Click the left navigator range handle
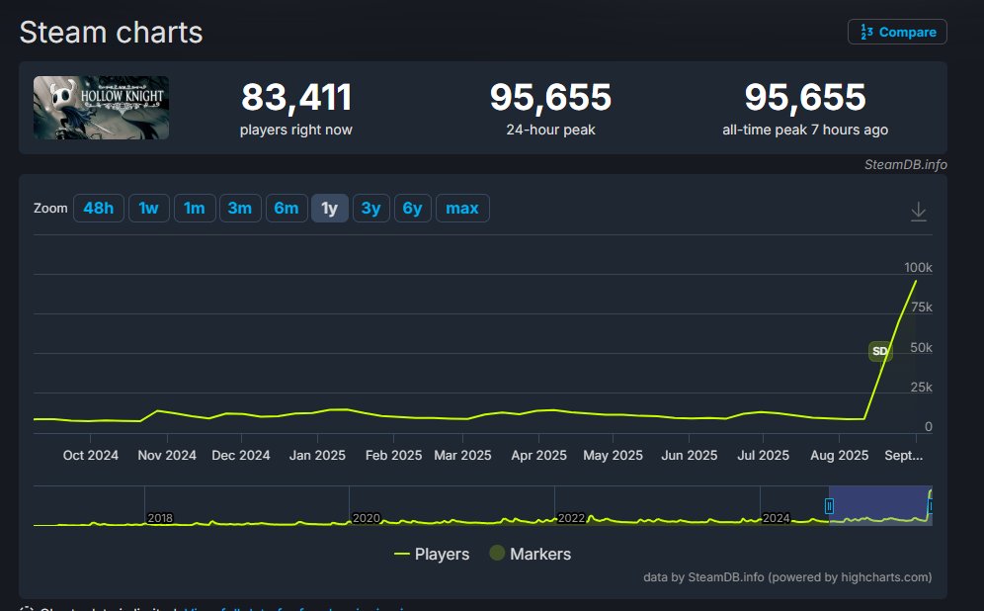This screenshot has height=611, width=984. [x=829, y=505]
